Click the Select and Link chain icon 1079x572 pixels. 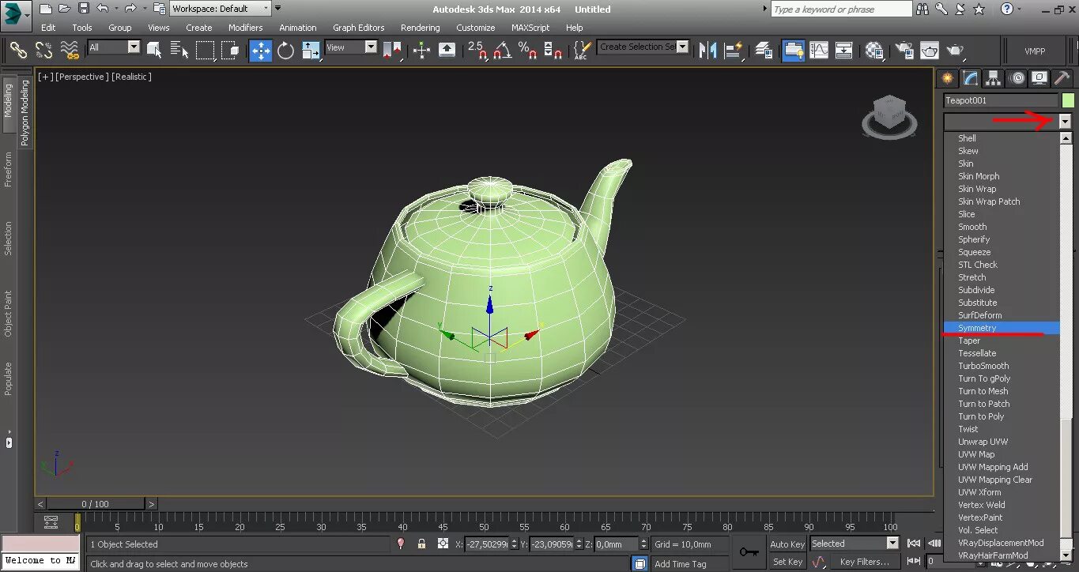18,51
